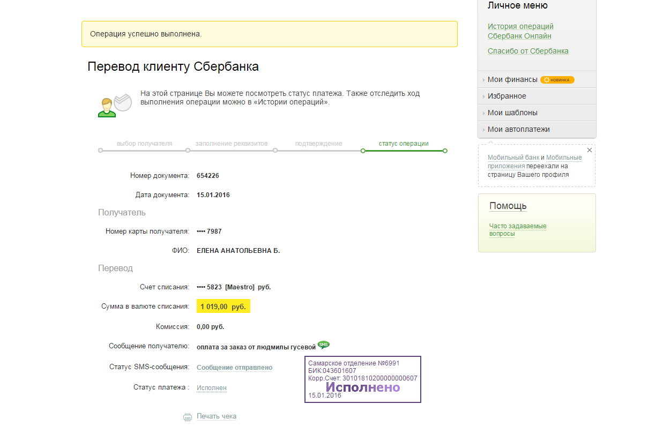Click recipient name ЕЛЕНА АНАТОЛЬЕВНА Б.
Viewport: 663px width, 426px height.
pos(239,251)
